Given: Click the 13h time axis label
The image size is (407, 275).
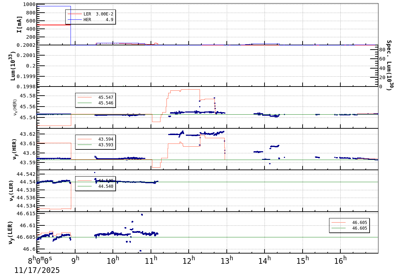Looking at the screenshot, I should pyautogui.click(x=227, y=261).
